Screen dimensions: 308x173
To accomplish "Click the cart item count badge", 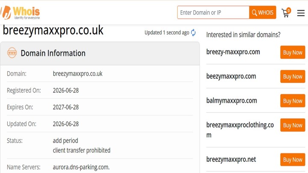I will pyautogui.click(x=289, y=10).
